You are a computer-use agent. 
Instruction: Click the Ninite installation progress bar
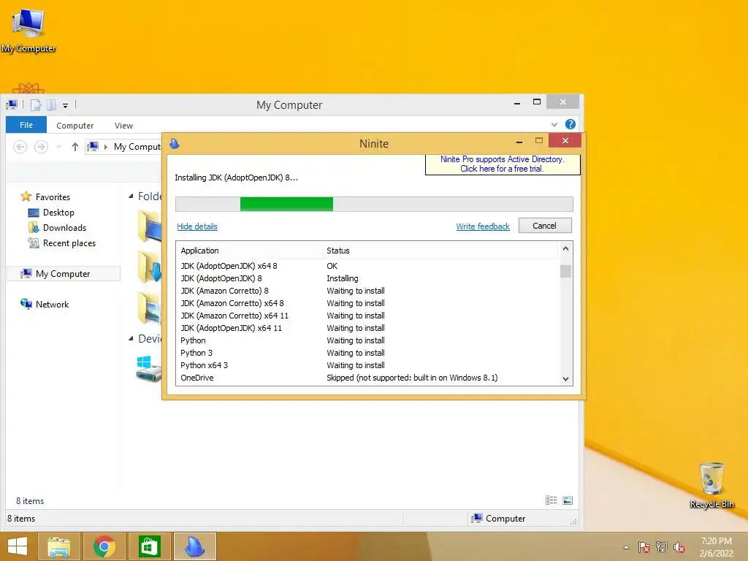tap(374, 205)
